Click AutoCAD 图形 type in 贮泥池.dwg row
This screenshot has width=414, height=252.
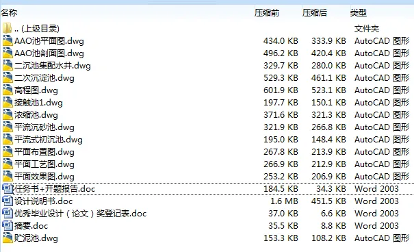pyautogui.click(x=382, y=238)
